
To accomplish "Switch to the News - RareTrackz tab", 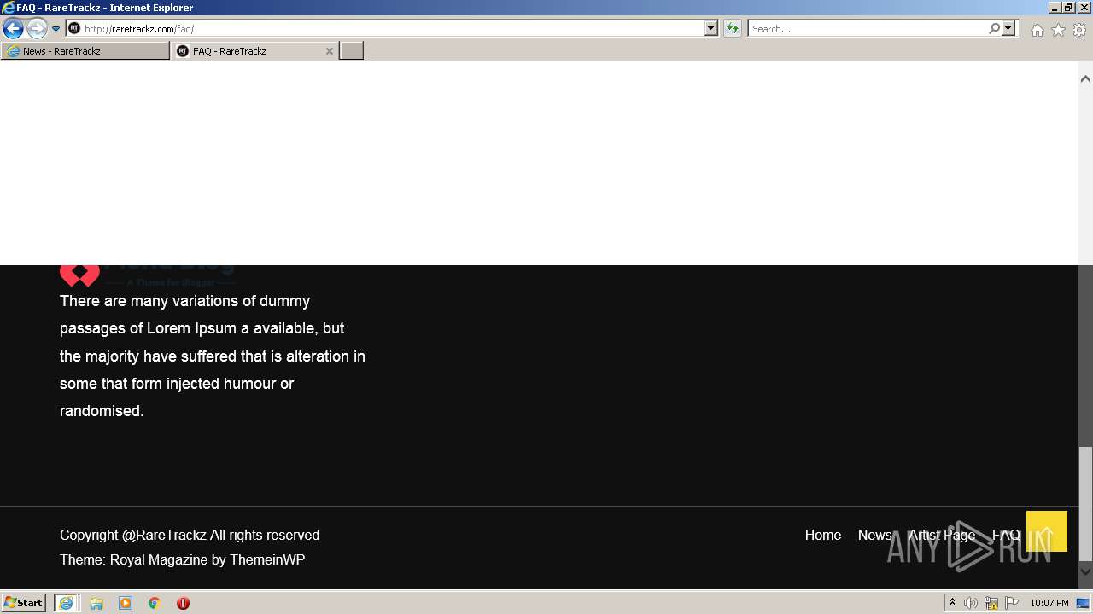I will coord(85,51).
